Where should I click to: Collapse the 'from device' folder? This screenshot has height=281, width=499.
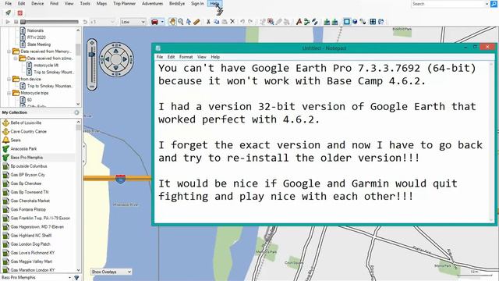9,79
